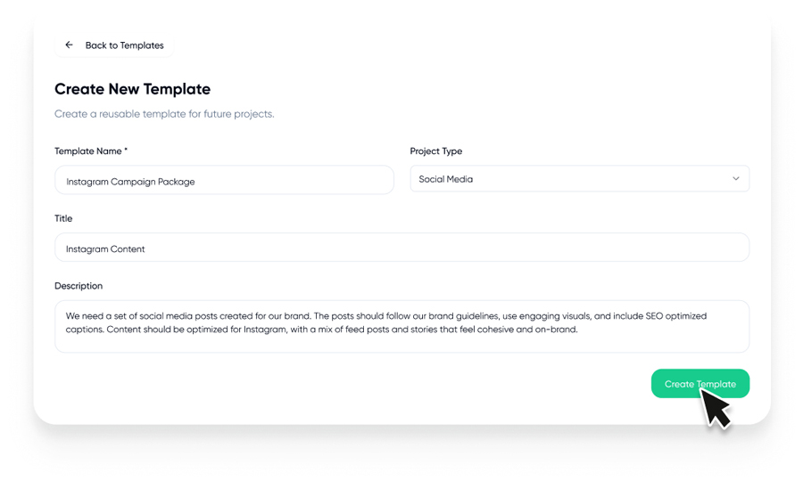Viewport: 803px width, 489px height.
Task: Click the description's second line about Instagram
Action: click(321, 330)
